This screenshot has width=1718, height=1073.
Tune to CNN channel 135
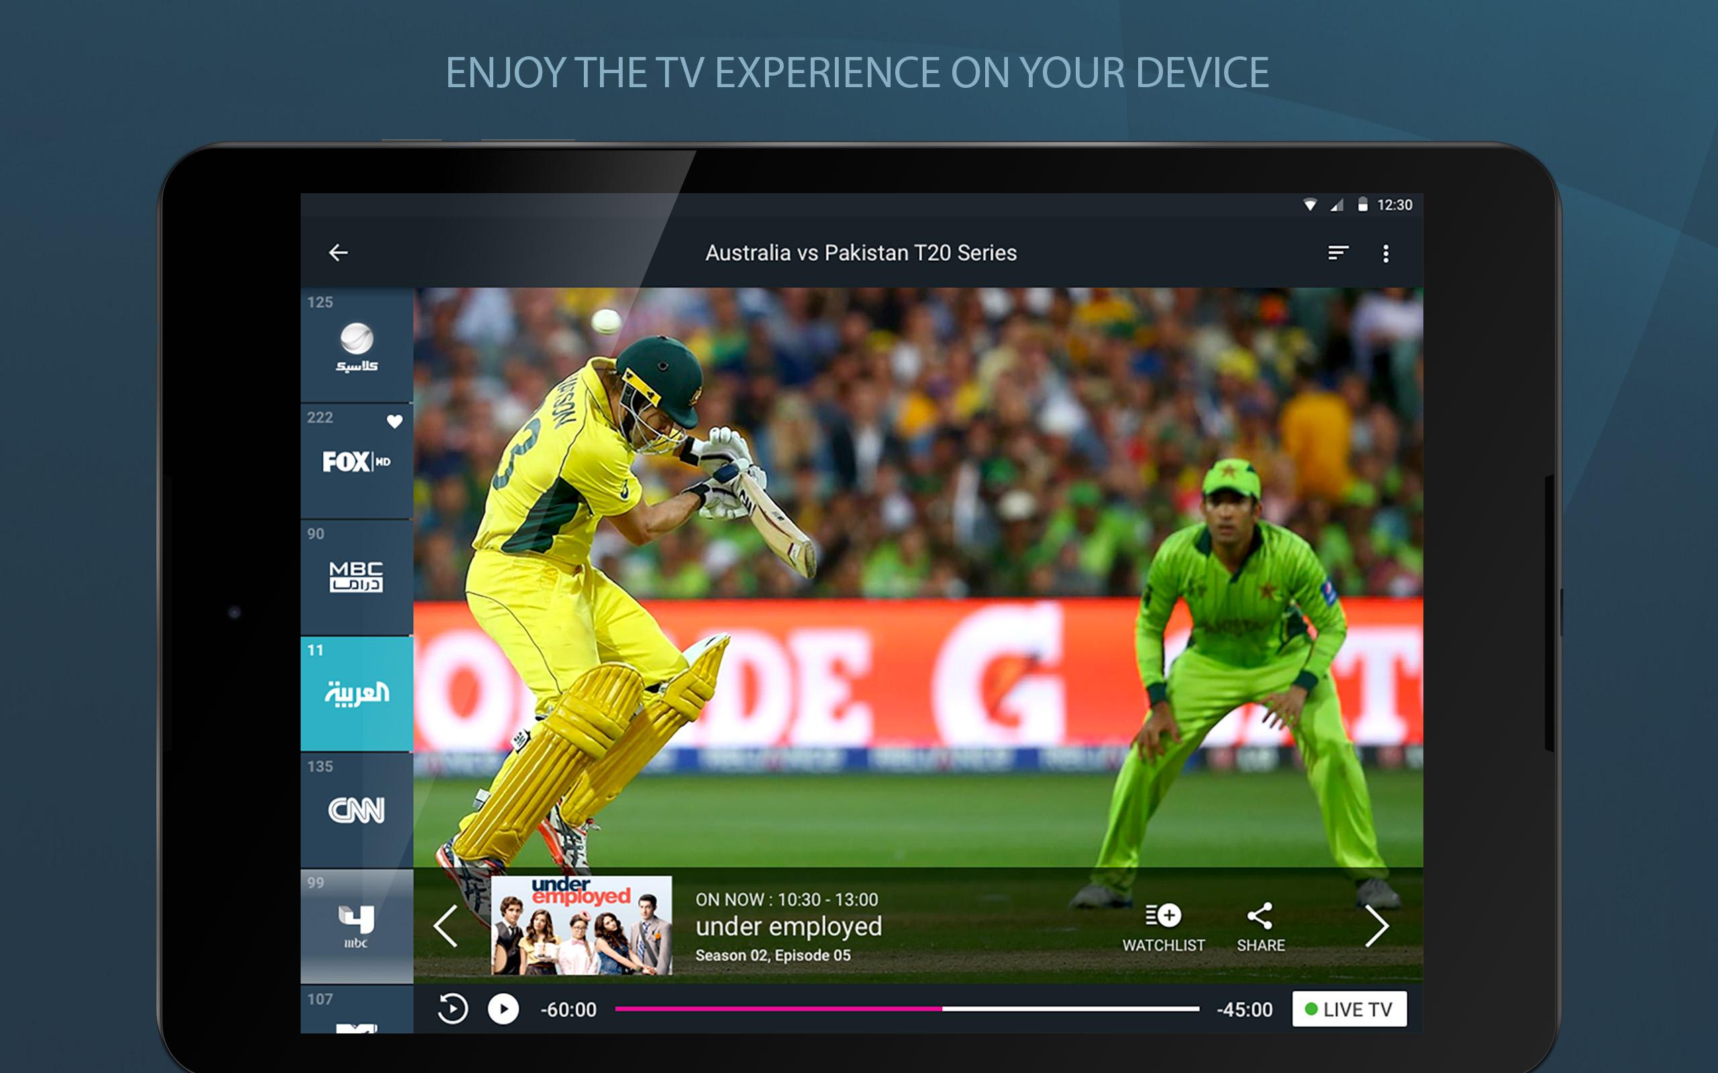(356, 809)
